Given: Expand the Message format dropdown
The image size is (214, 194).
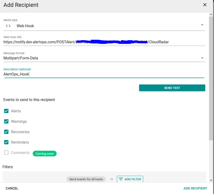Looking at the screenshot, I should (202, 58).
